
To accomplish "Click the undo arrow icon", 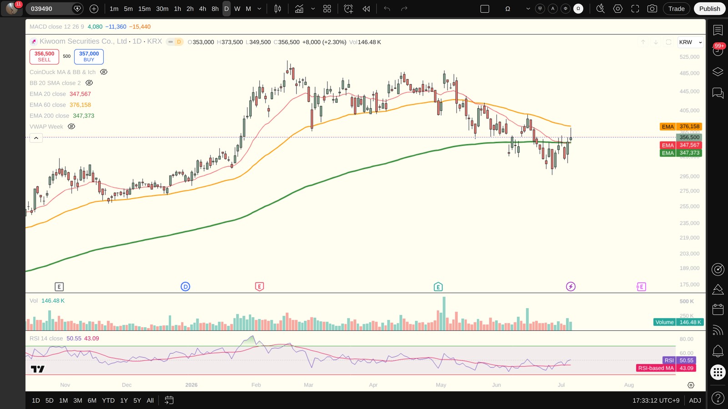I will point(387,9).
